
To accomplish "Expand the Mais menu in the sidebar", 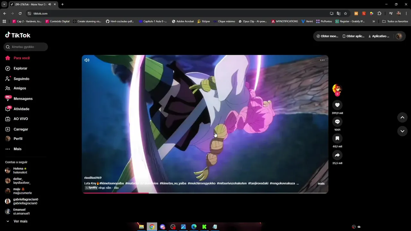I will [13, 149].
